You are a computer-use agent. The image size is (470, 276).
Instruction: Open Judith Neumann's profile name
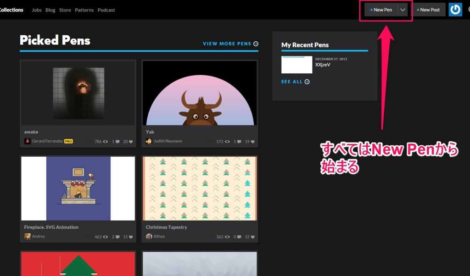click(x=168, y=141)
